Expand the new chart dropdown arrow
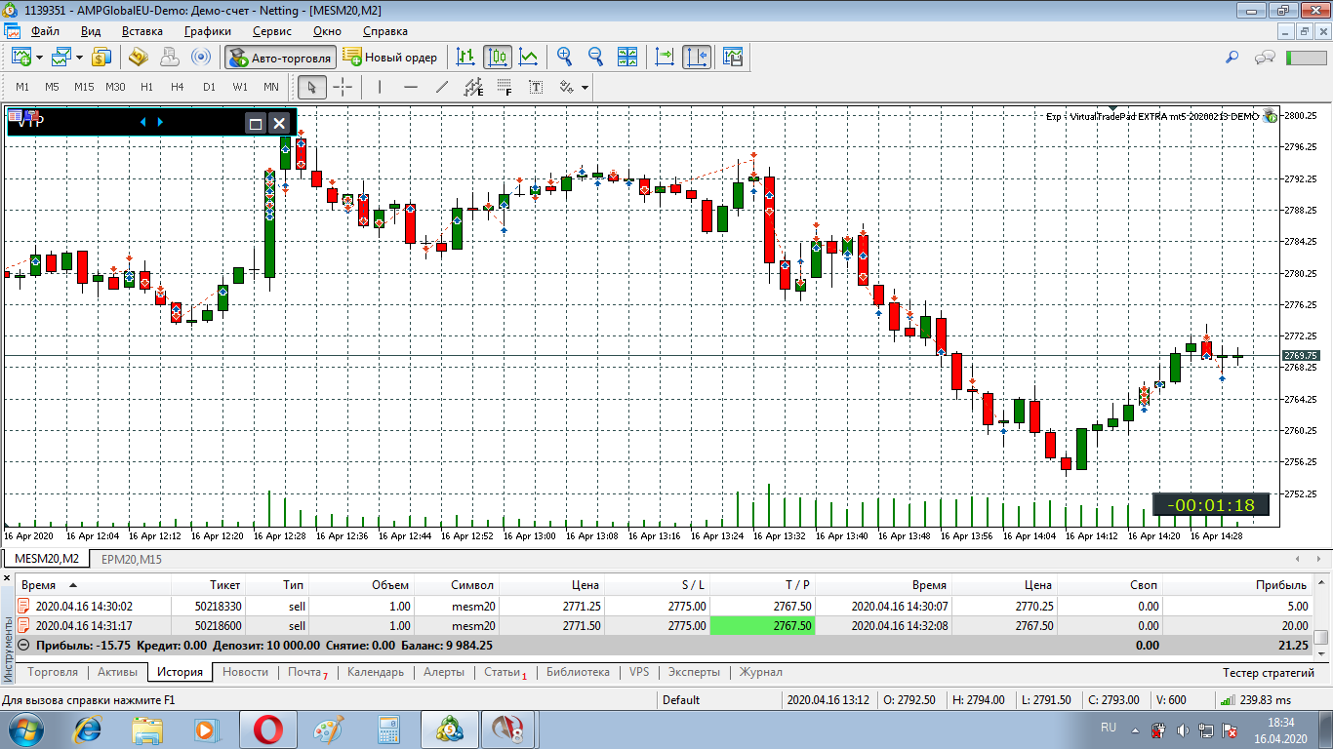 [40, 58]
